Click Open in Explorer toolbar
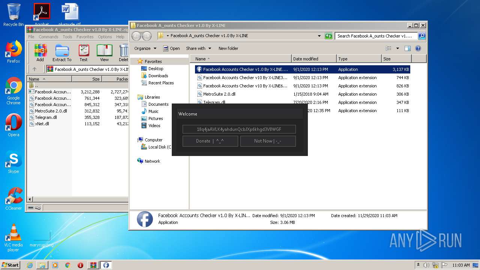480x270 pixels. (x=171, y=48)
